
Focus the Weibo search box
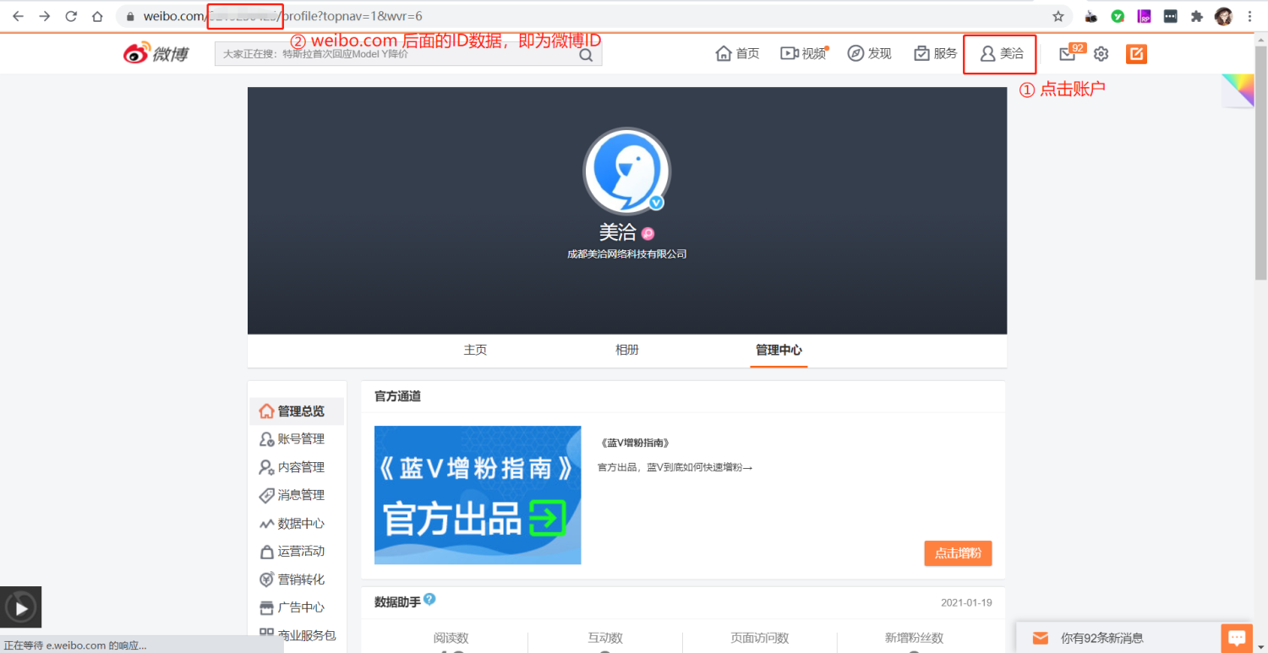click(408, 54)
